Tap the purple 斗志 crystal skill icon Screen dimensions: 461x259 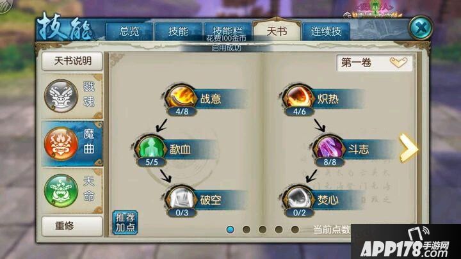(328, 148)
